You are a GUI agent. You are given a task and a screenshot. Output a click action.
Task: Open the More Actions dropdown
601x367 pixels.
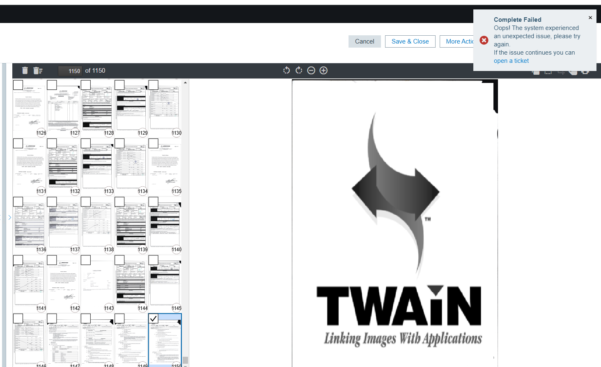[457, 41]
